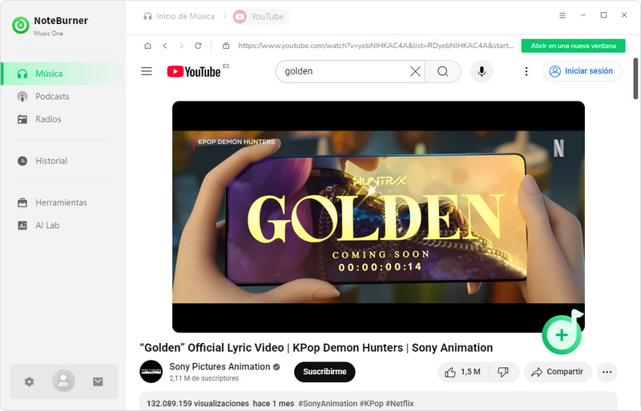This screenshot has height=411, width=641.
Task: Go back with the left arrow
Action: 165,46
